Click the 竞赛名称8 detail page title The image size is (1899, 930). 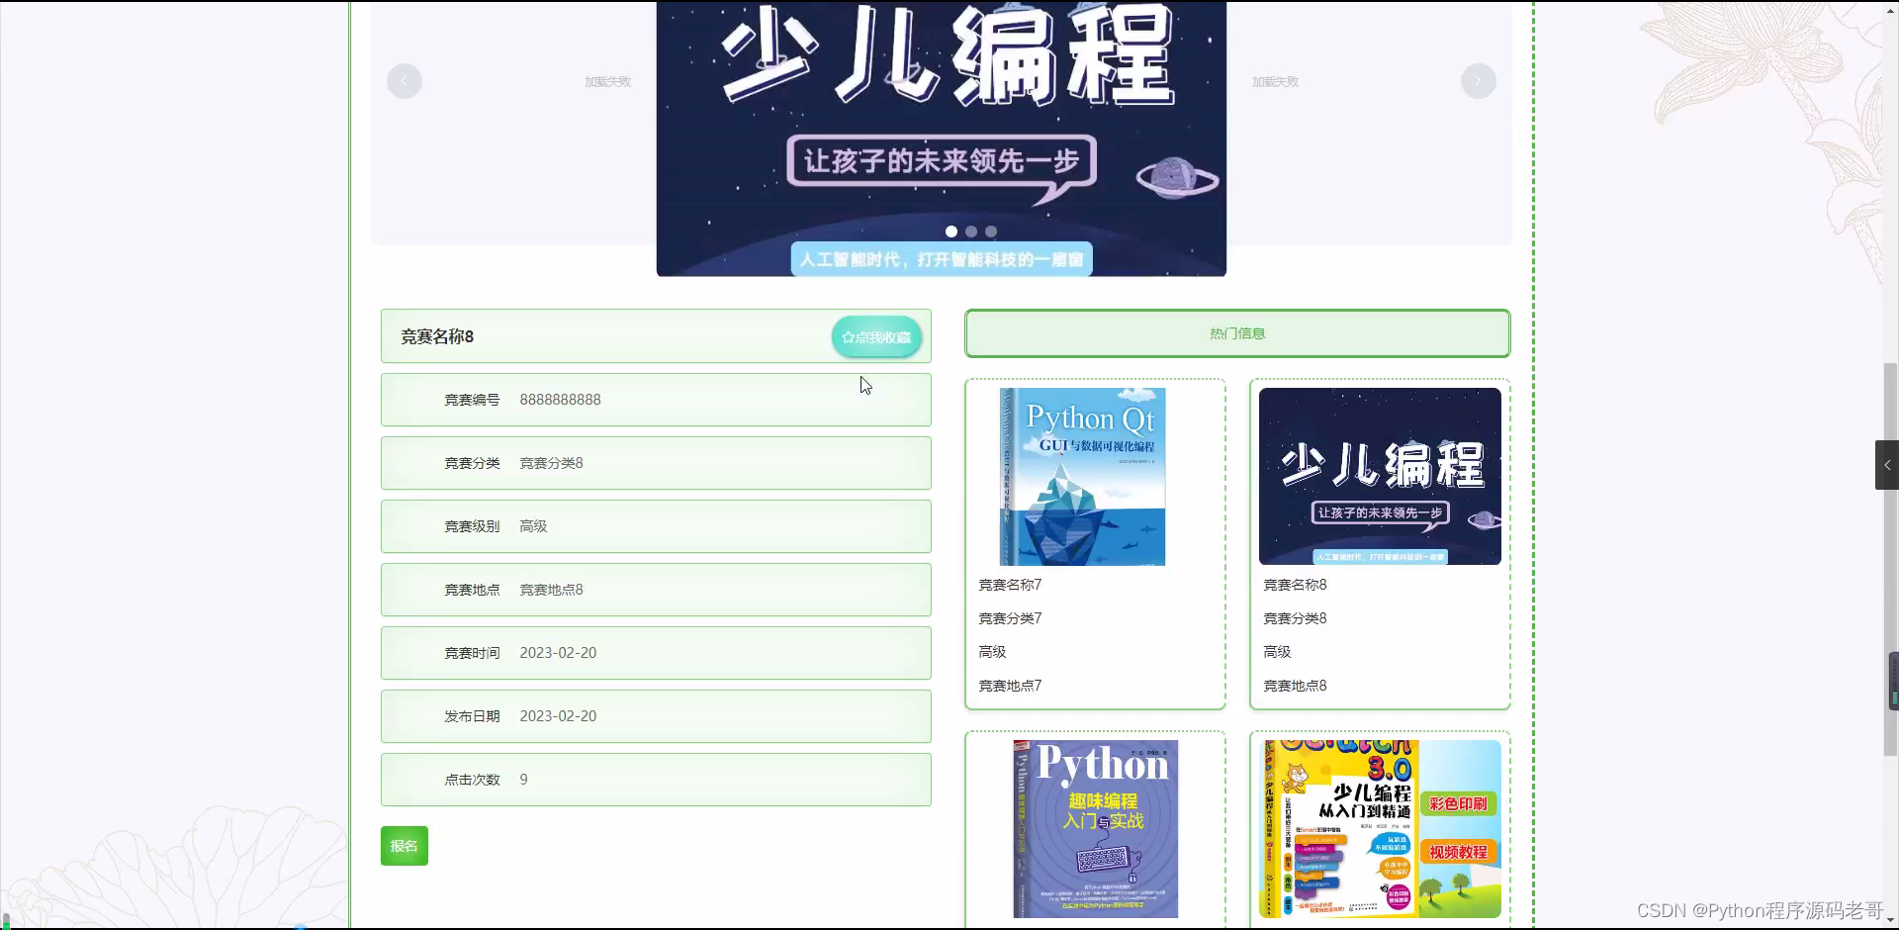click(436, 336)
